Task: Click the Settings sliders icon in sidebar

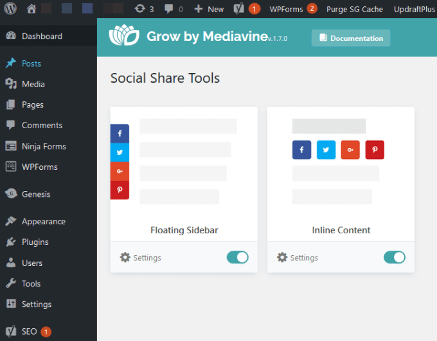Action: point(11,304)
